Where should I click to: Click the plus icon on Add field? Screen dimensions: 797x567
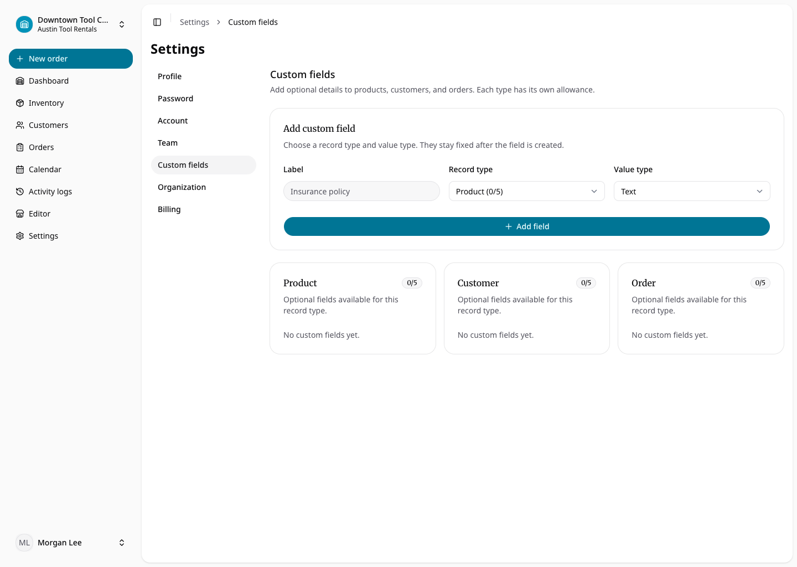[509, 226]
